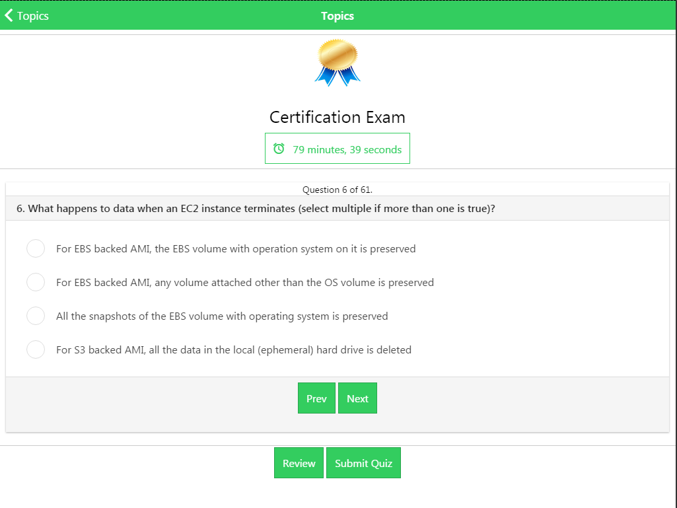
Task: Go to previous question with Prev
Action: [x=316, y=398]
